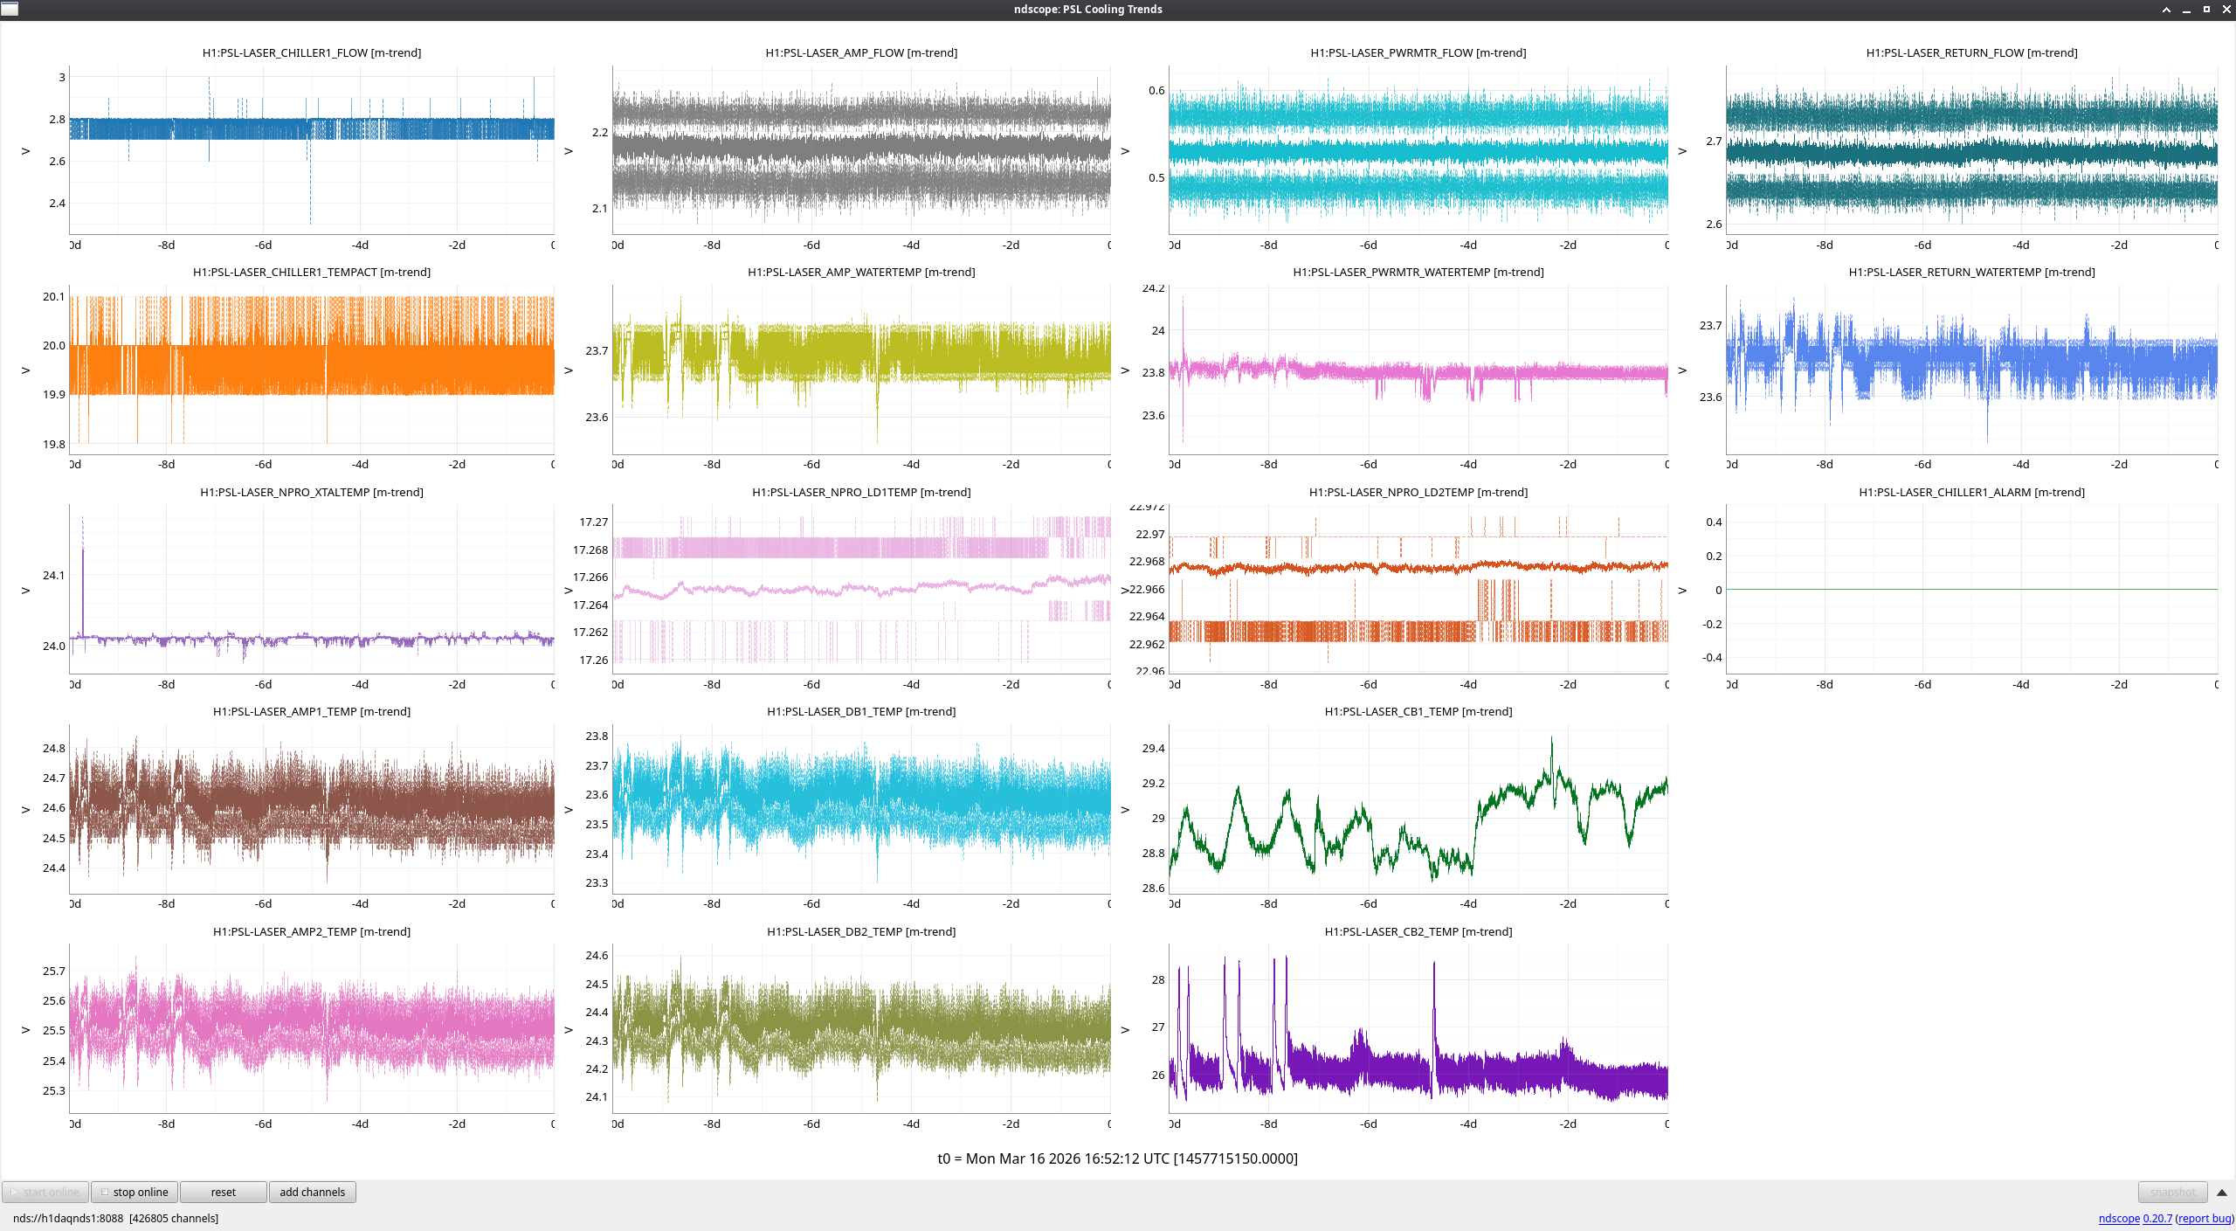Click the NPRO_XTALTEMP plot Y-axis label
The width and height of the screenshot is (2236, 1231).
tap(25, 591)
